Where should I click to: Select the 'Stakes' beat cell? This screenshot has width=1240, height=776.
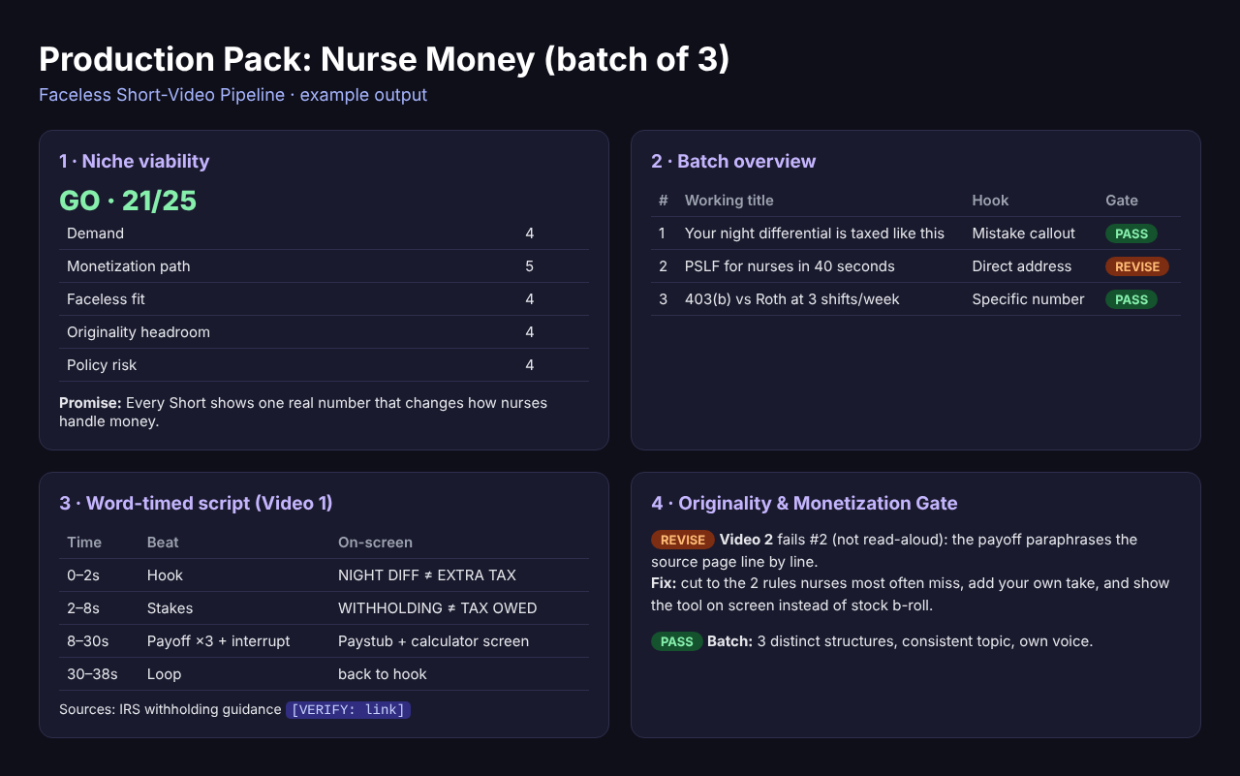point(170,608)
